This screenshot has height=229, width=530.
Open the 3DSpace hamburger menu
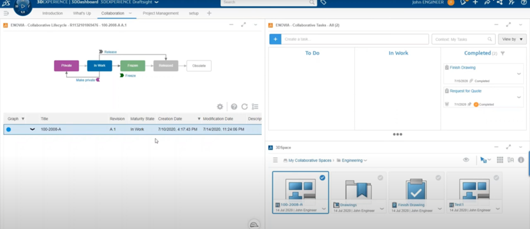click(x=275, y=160)
